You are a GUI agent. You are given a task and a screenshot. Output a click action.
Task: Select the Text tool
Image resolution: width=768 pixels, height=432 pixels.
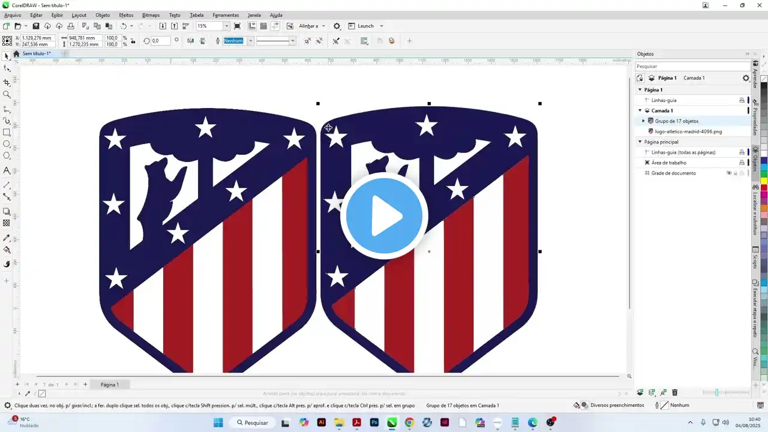coord(7,171)
